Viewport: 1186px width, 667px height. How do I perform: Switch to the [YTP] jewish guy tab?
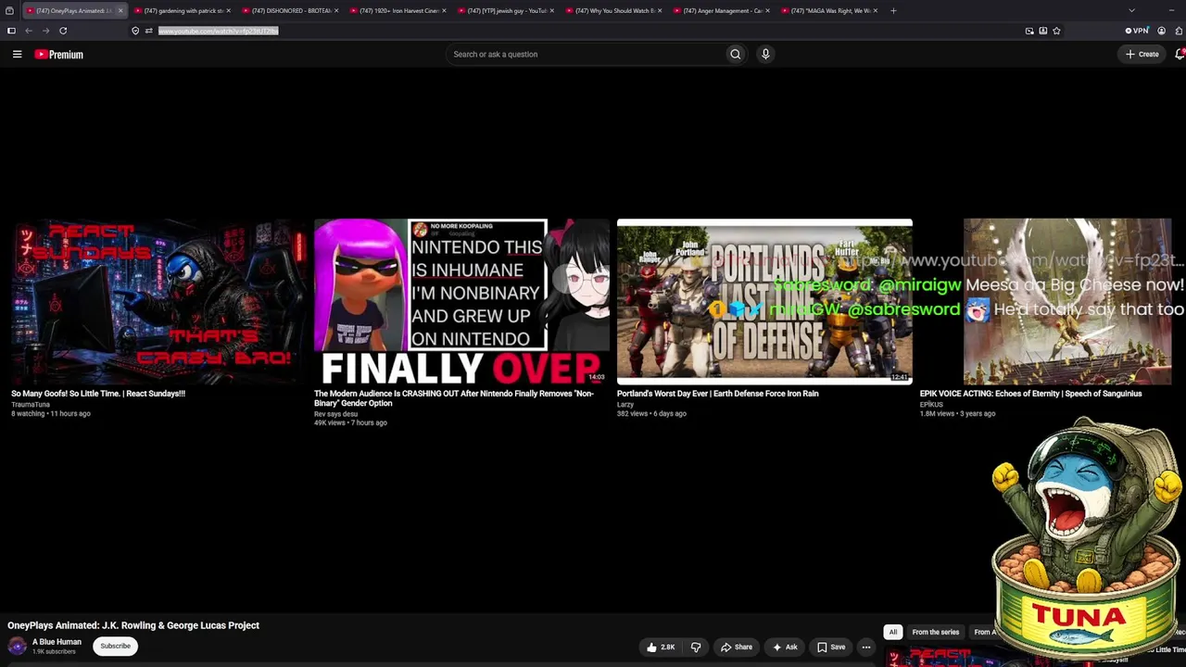coord(504,11)
